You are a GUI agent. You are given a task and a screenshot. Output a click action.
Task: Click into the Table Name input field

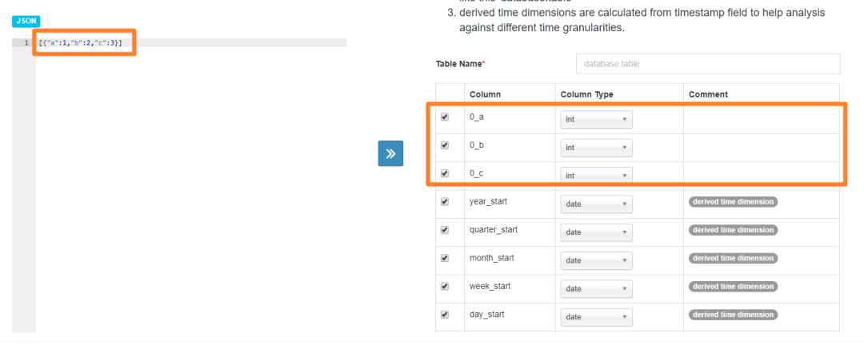(708, 64)
